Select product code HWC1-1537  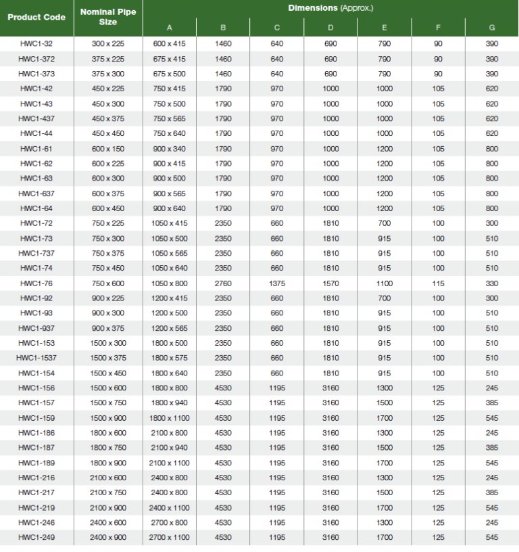36,358
